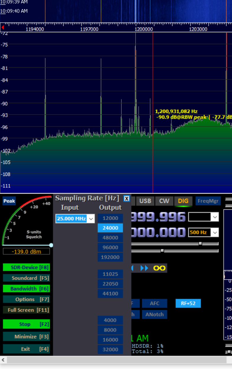The height and width of the screenshot is (369, 232).
Task: Select 48000 output sampling rate
Action: [x=110, y=238]
